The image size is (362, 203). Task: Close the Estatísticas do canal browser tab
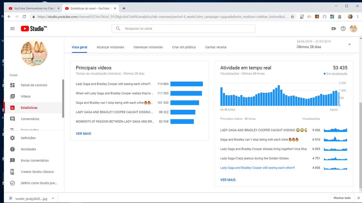pos(115,8)
